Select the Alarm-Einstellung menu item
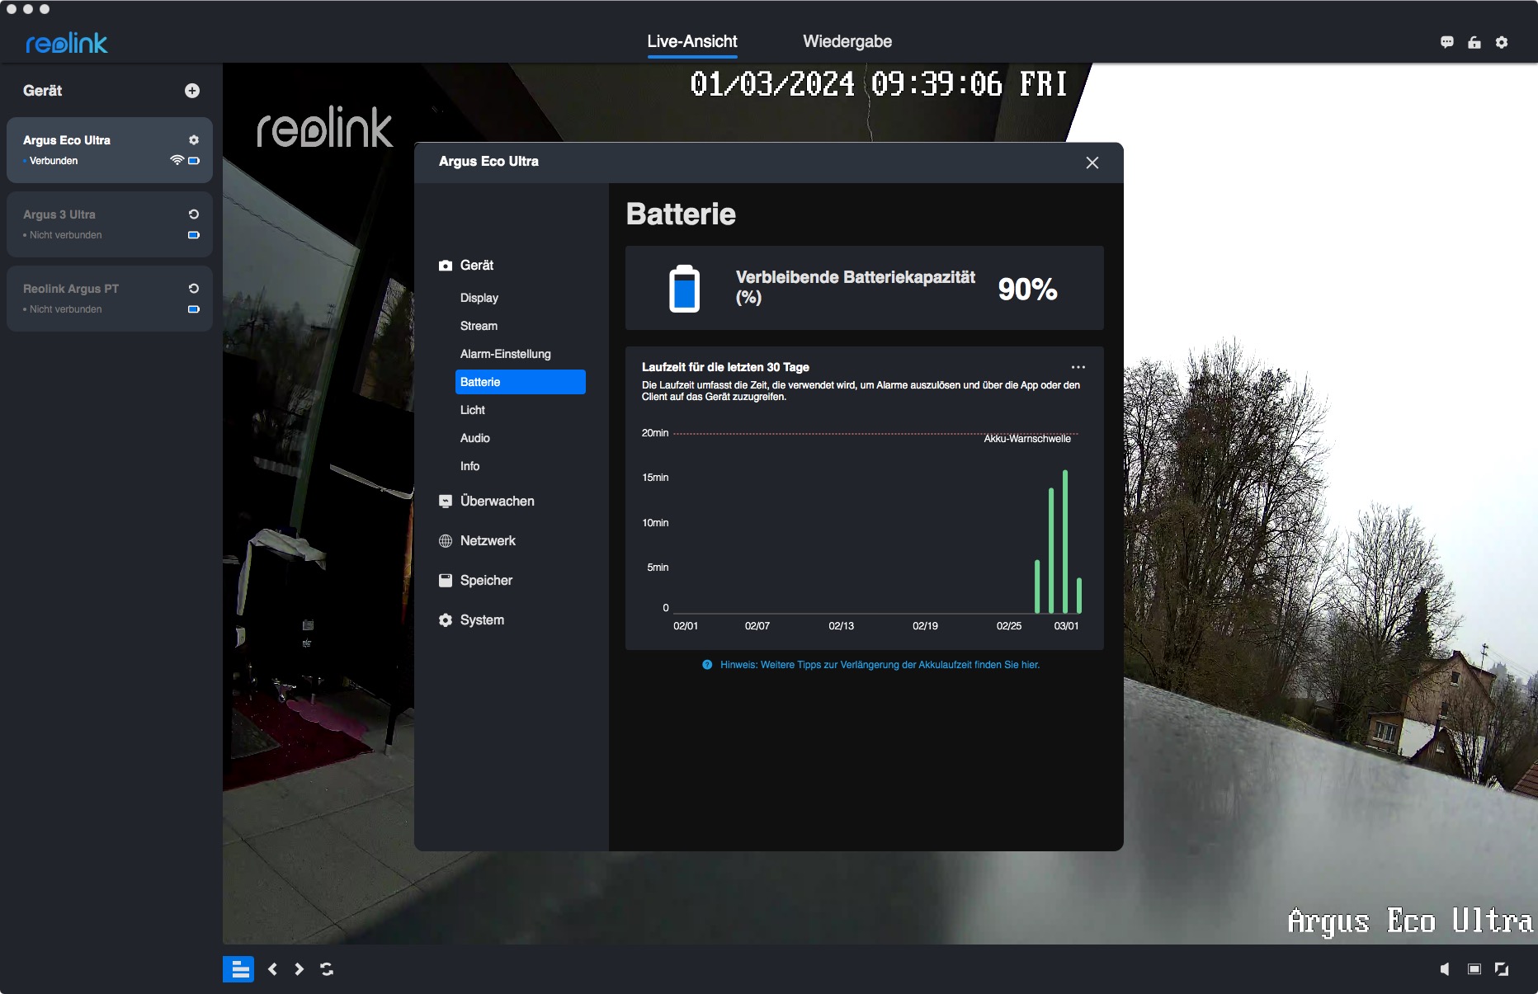This screenshot has height=994, width=1538. (x=505, y=354)
